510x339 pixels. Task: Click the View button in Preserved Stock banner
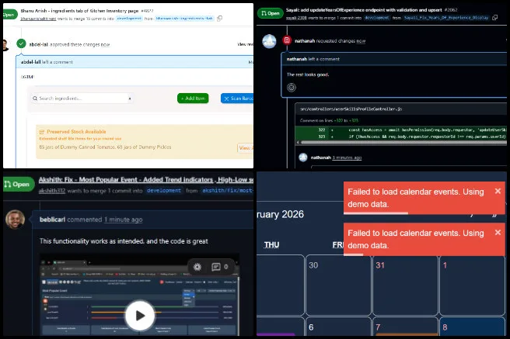[245, 148]
